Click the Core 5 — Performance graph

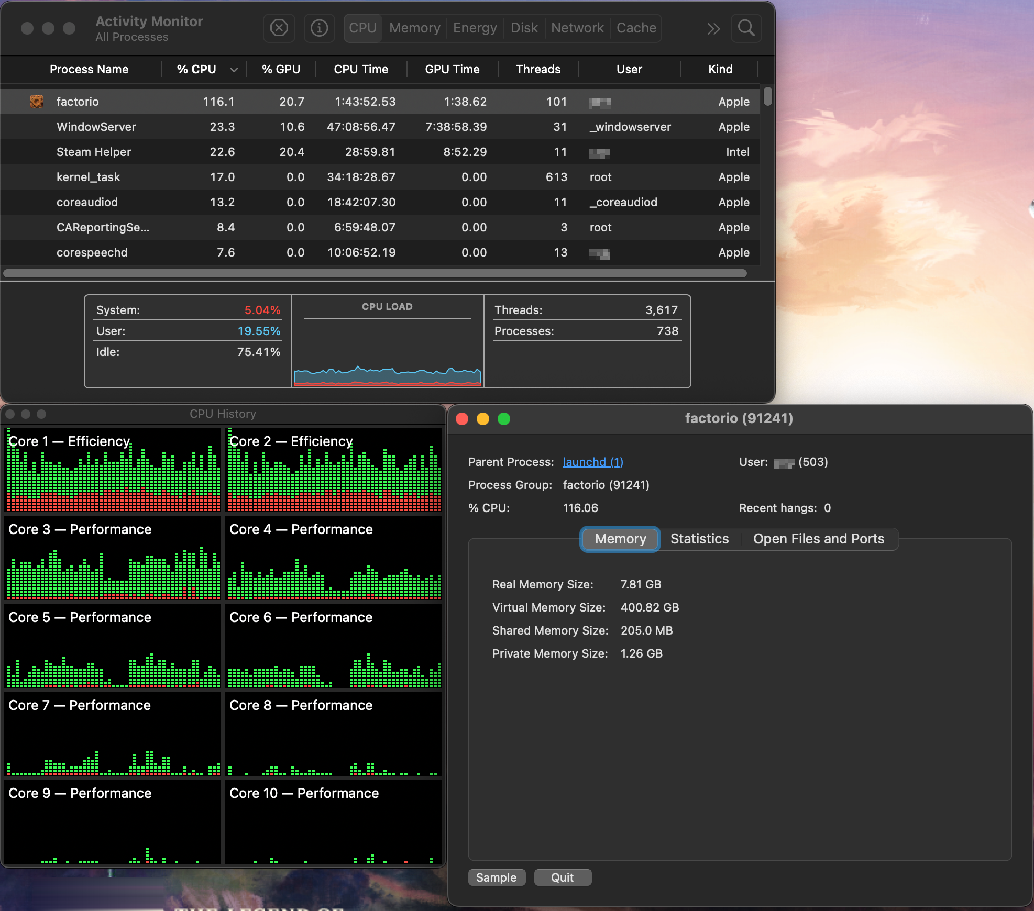pos(113,646)
